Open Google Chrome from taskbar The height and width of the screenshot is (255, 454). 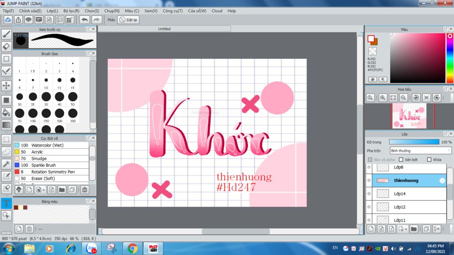(133, 248)
